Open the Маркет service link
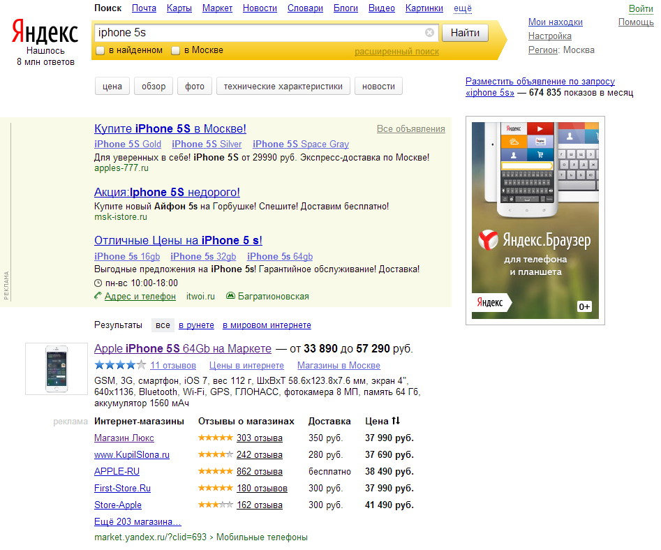 tap(217, 8)
